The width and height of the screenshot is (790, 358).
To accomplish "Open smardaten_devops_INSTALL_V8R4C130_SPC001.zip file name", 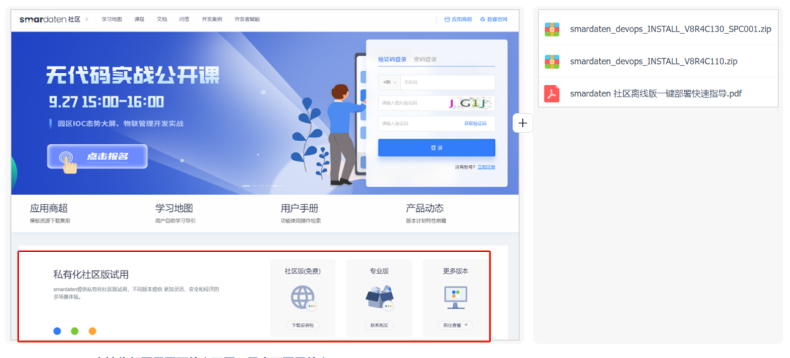I will (x=671, y=29).
